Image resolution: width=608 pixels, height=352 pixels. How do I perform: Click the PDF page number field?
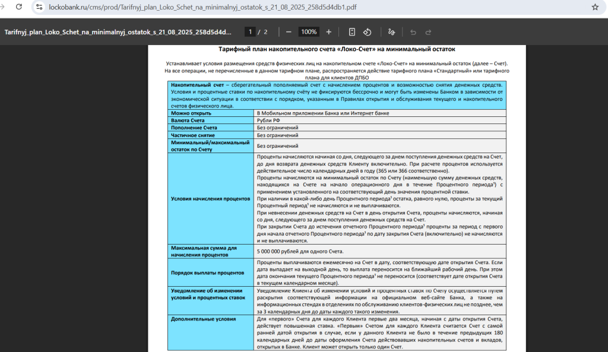[x=250, y=32]
